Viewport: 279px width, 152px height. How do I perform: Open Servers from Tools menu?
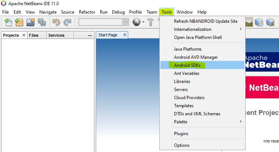point(203,90)
